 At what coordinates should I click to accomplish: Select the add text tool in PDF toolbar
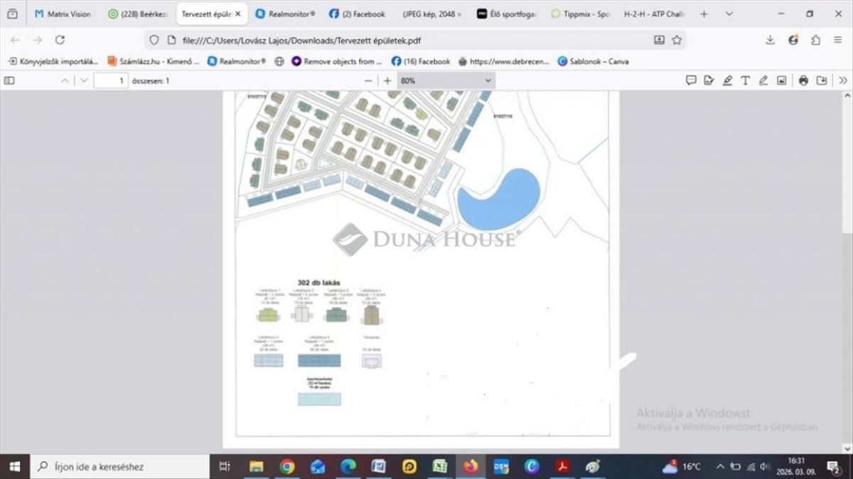tap(745, 81)
